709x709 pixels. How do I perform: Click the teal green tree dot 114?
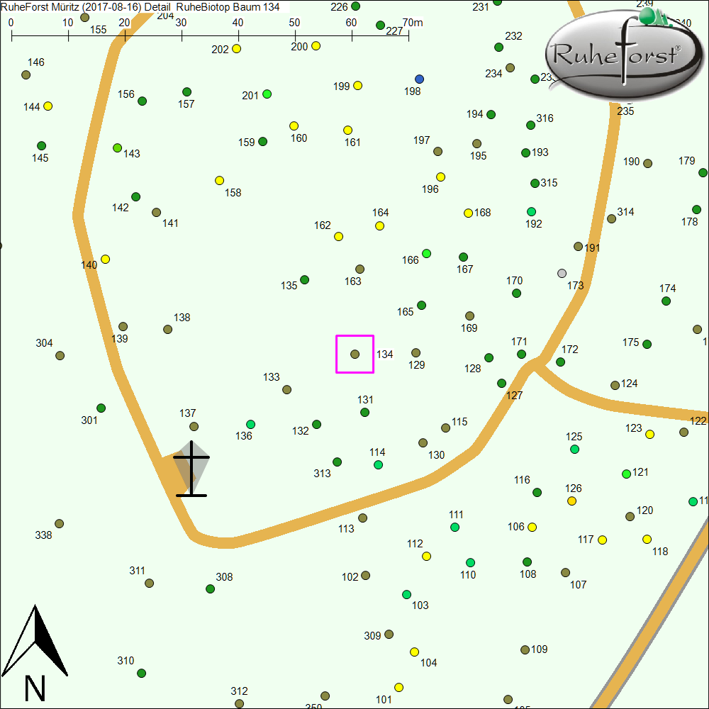pos(378,465)
